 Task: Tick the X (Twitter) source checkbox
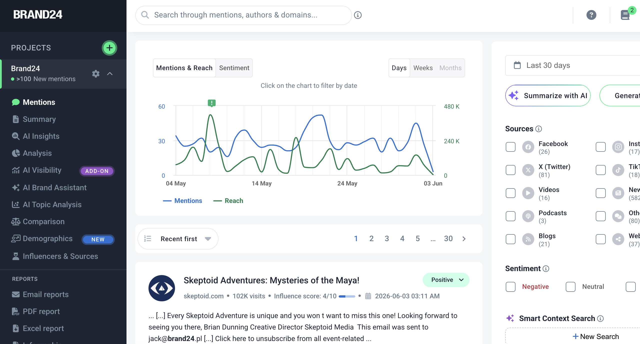[x=510, y=170]
